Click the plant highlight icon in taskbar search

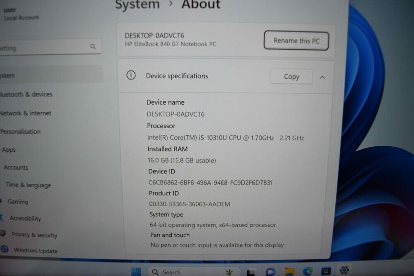229,272
